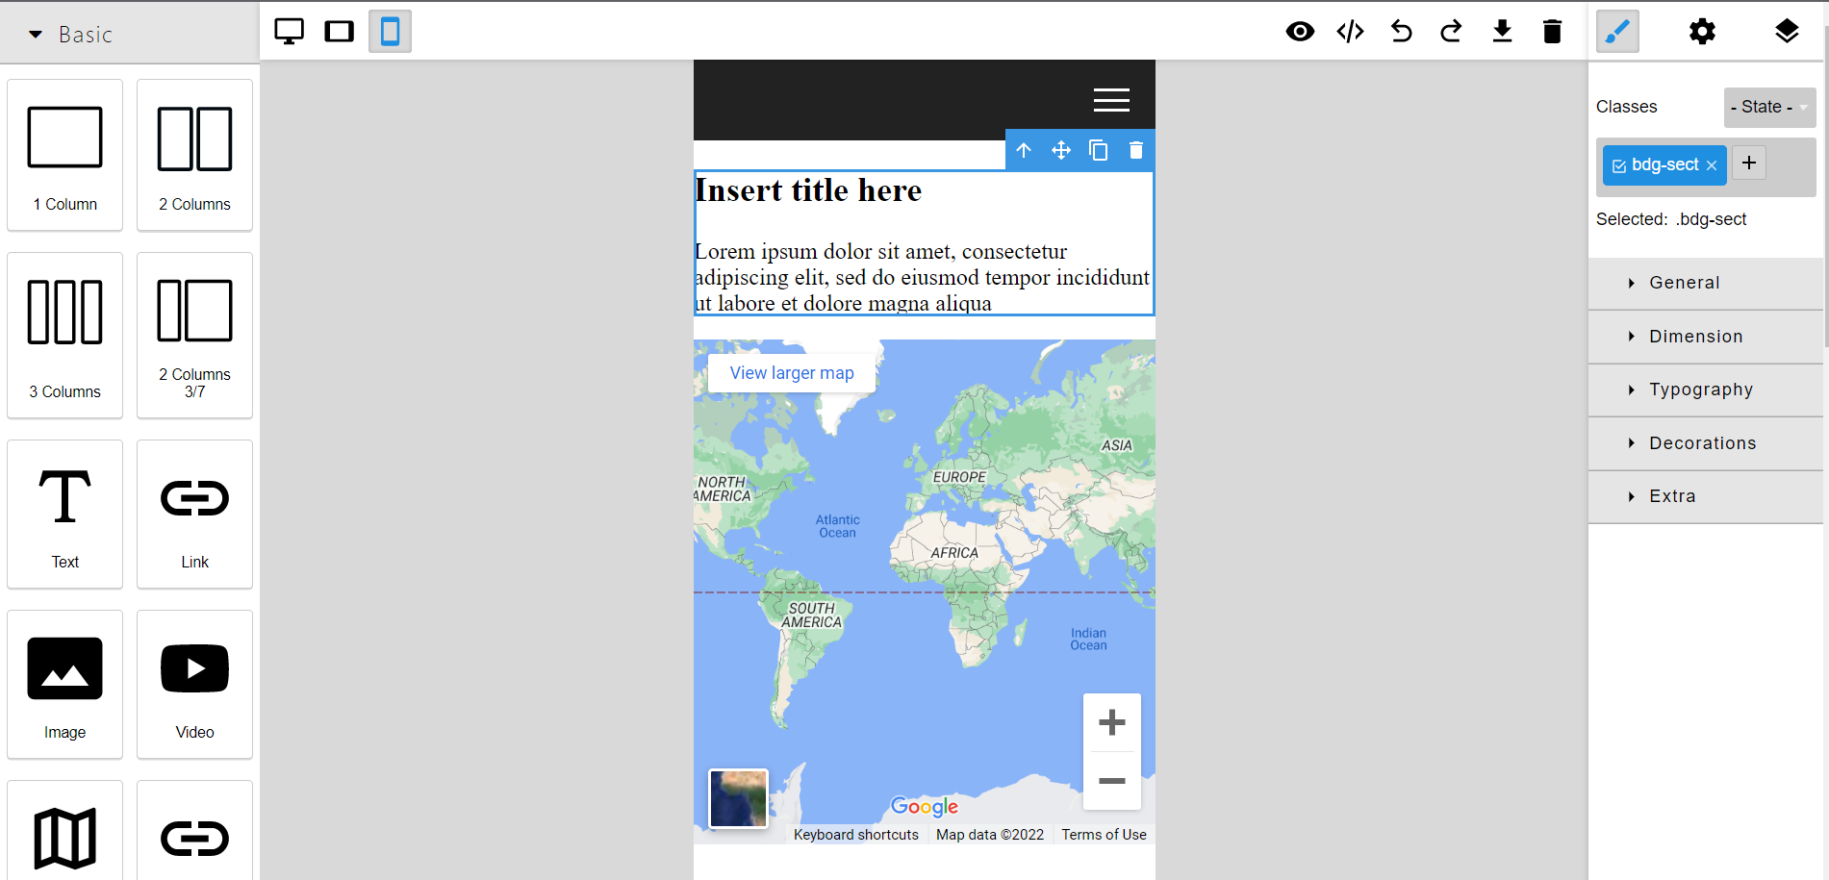Pick the Text block
Screen dimensions: 1829x880
[x=64, y=514]
